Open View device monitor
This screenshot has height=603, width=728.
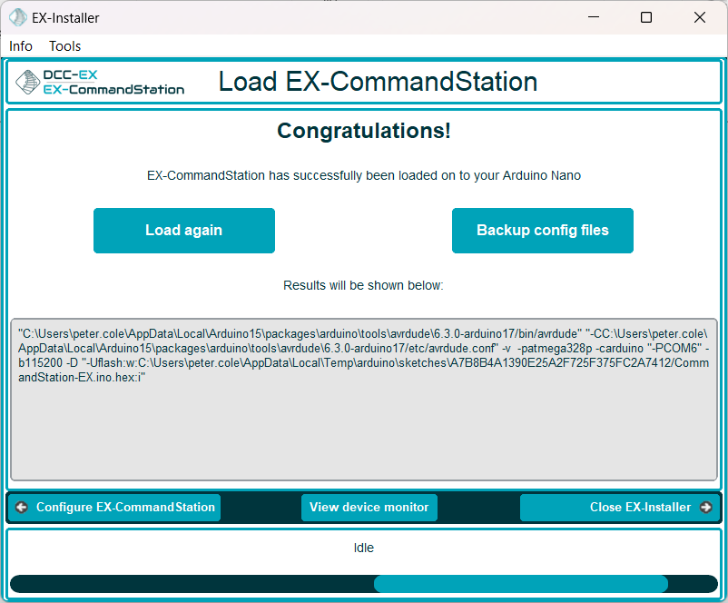pyautogui.click(x=369, y=508)
